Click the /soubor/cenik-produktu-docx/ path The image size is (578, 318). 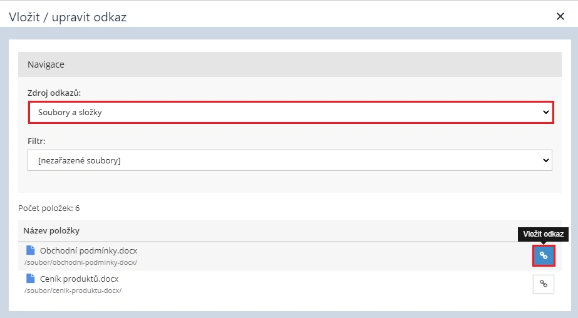pos(73,290)
